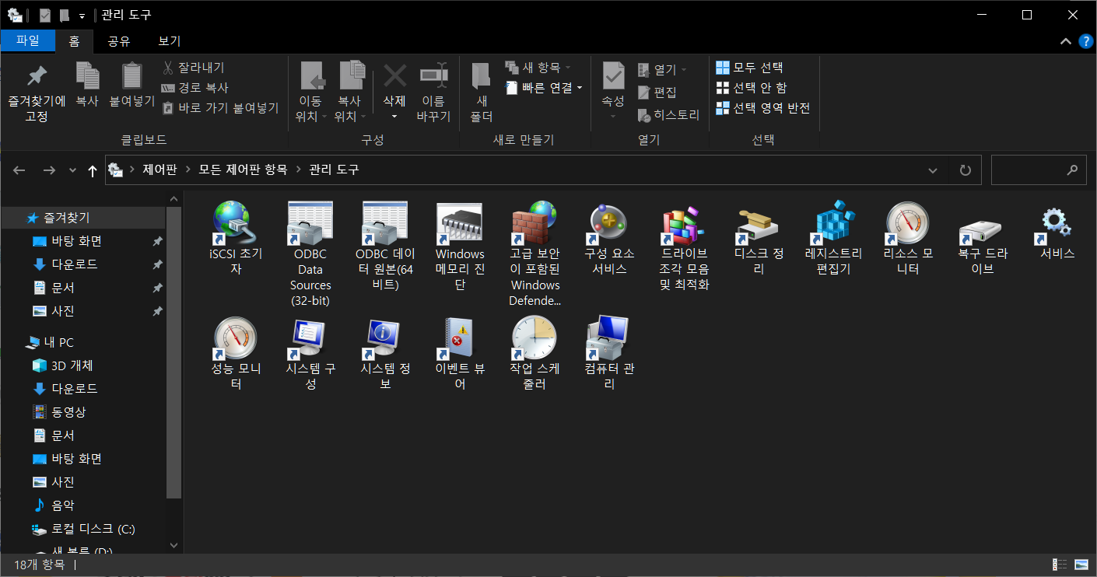Go up one folder level arrow

[x=93, y=170]
